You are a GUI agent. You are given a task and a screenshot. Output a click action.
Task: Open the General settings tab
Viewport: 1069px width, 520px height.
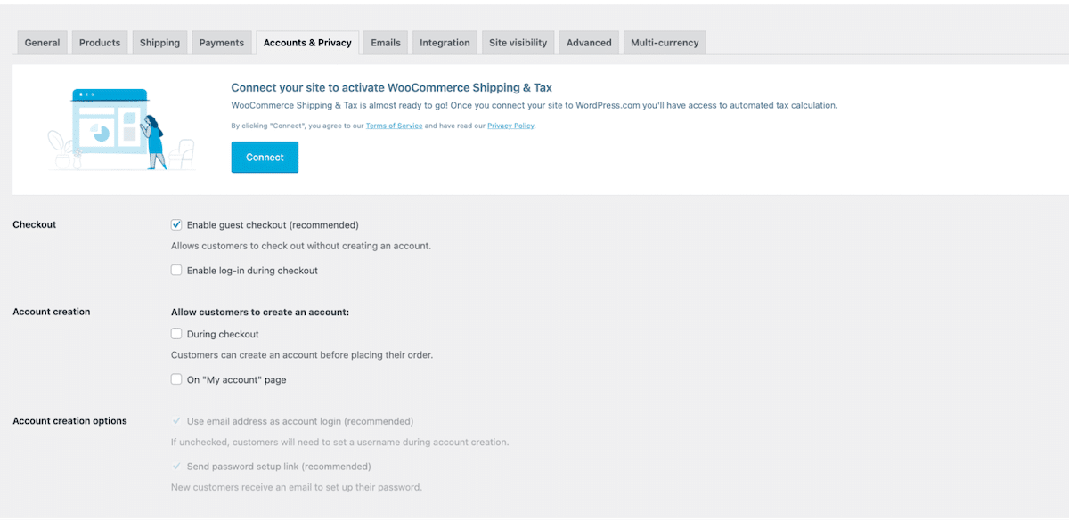pos(42,43)
